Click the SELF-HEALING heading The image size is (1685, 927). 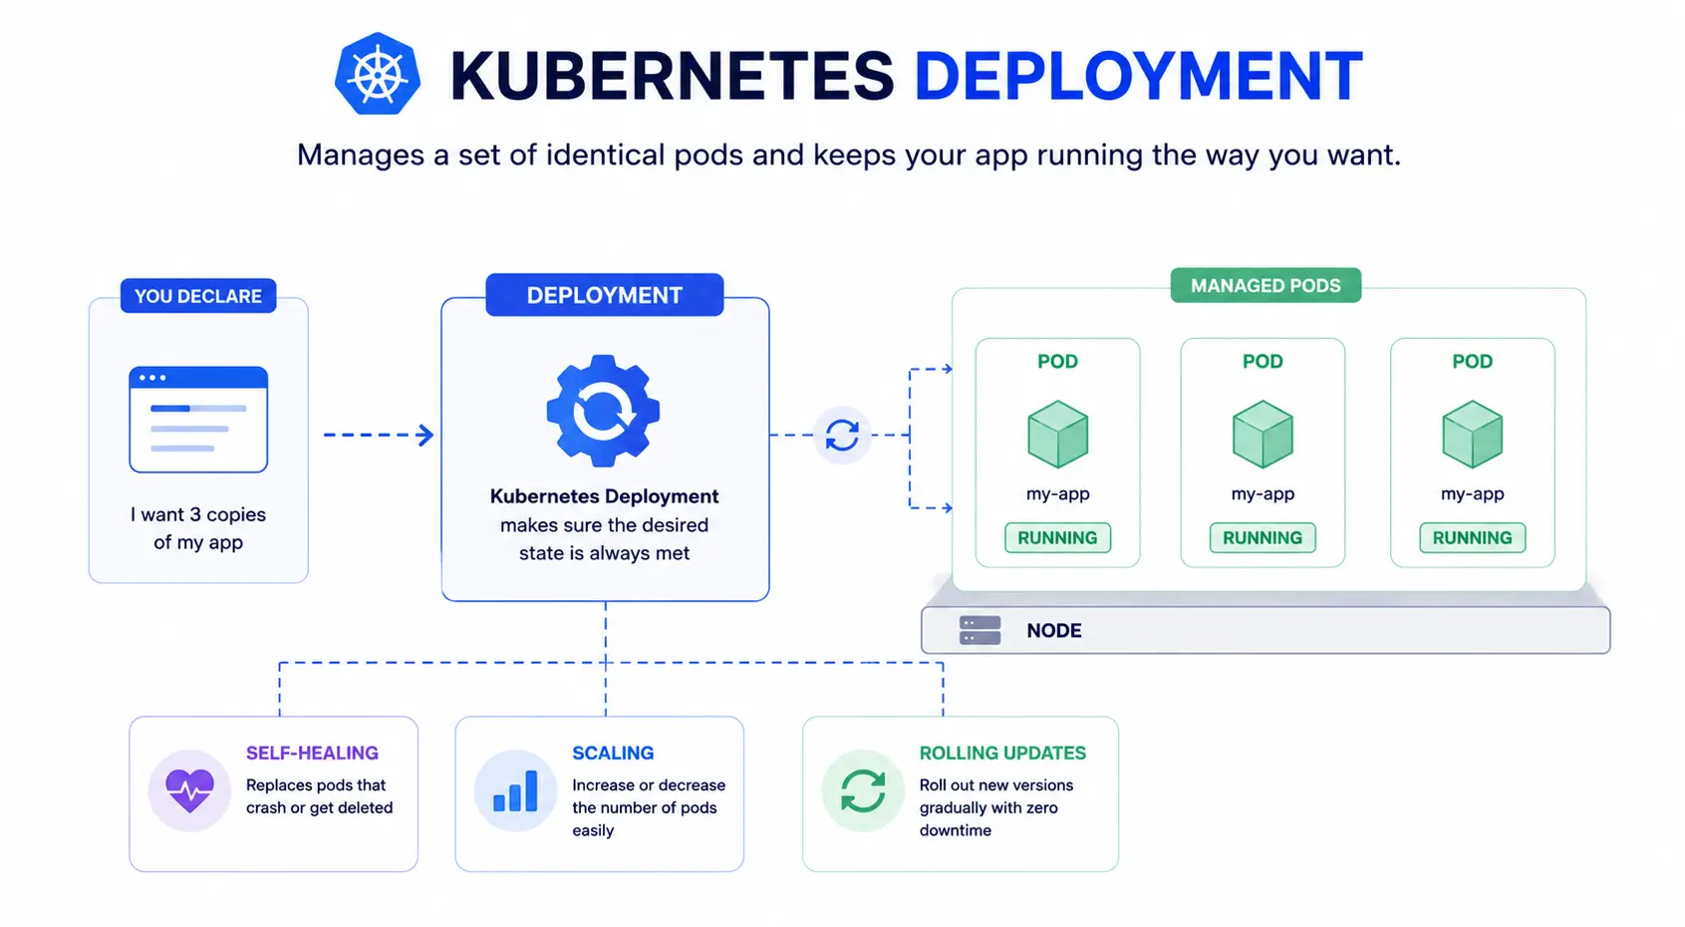(x=312, y=754)
